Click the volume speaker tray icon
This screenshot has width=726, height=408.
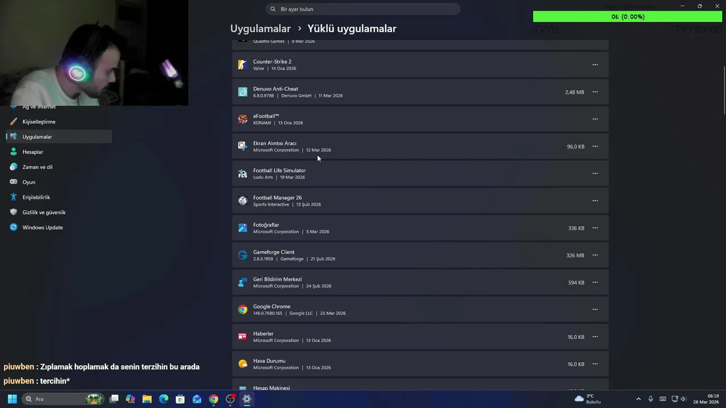coord(683,399)
